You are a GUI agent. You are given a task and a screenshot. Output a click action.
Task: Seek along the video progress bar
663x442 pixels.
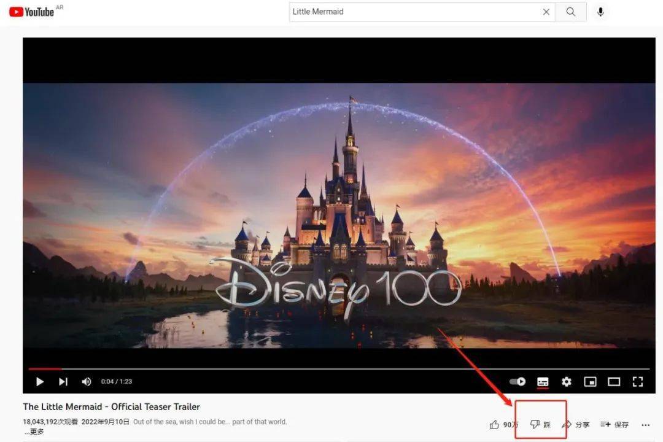pyautogui.click(x=339, y=369)
